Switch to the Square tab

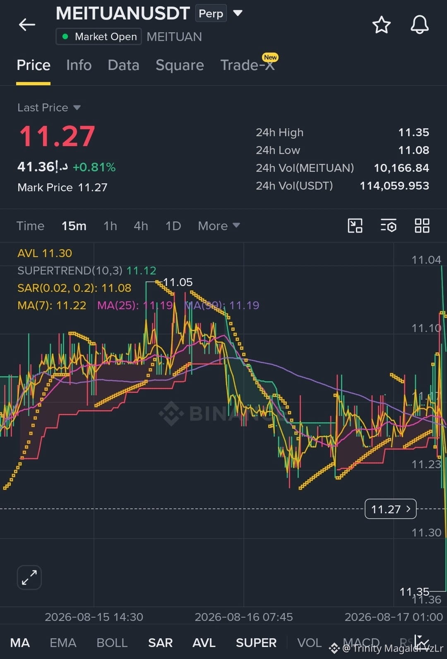pos(180,65)
